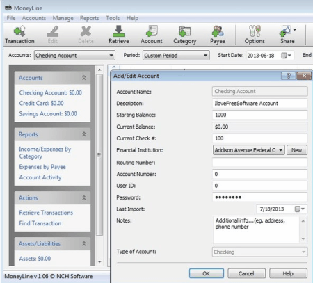Click the Transaction toolbar icon
The image size is (313, 283).
click(19, 31)
